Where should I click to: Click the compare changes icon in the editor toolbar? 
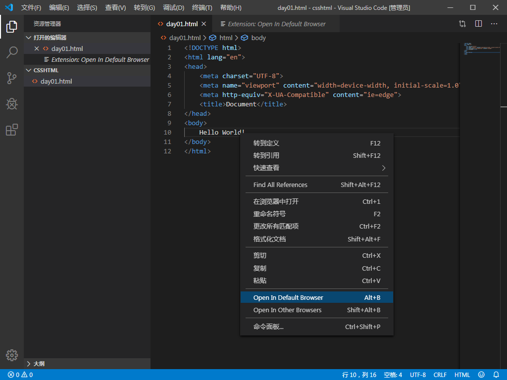462,24
